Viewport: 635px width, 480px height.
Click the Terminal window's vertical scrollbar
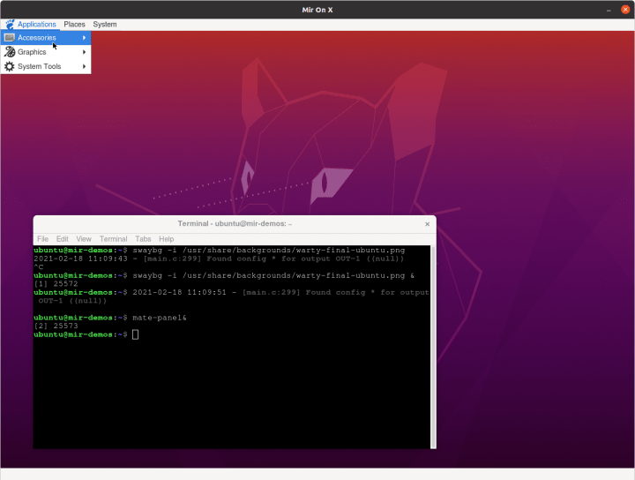433,347
